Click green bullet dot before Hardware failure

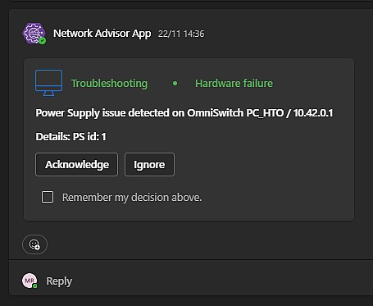tap(175, 83)
